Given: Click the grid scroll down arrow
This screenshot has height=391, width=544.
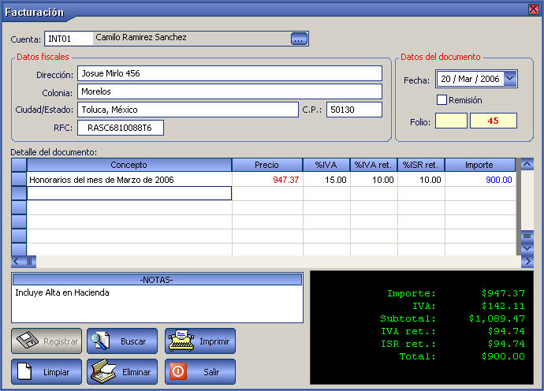Looking at the screenshot, I should pos(527,248).
